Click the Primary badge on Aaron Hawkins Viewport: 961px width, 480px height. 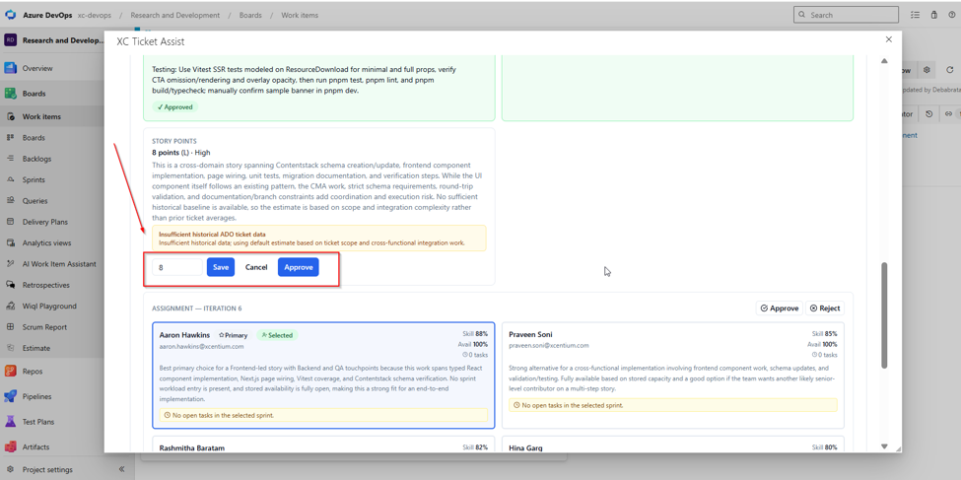click(233, 335)
